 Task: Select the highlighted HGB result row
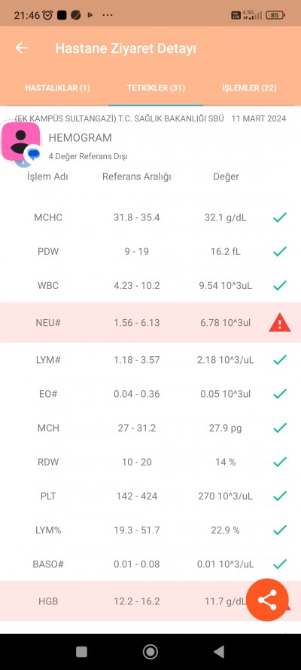150,601
